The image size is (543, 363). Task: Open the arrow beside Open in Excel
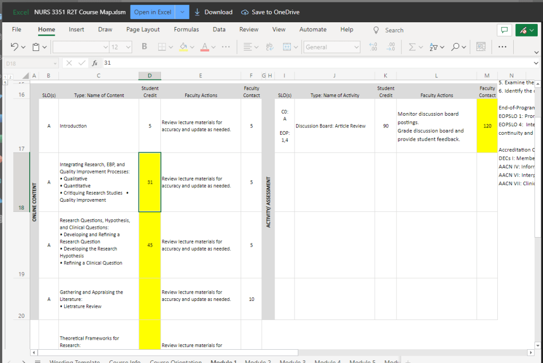(183, 12)
